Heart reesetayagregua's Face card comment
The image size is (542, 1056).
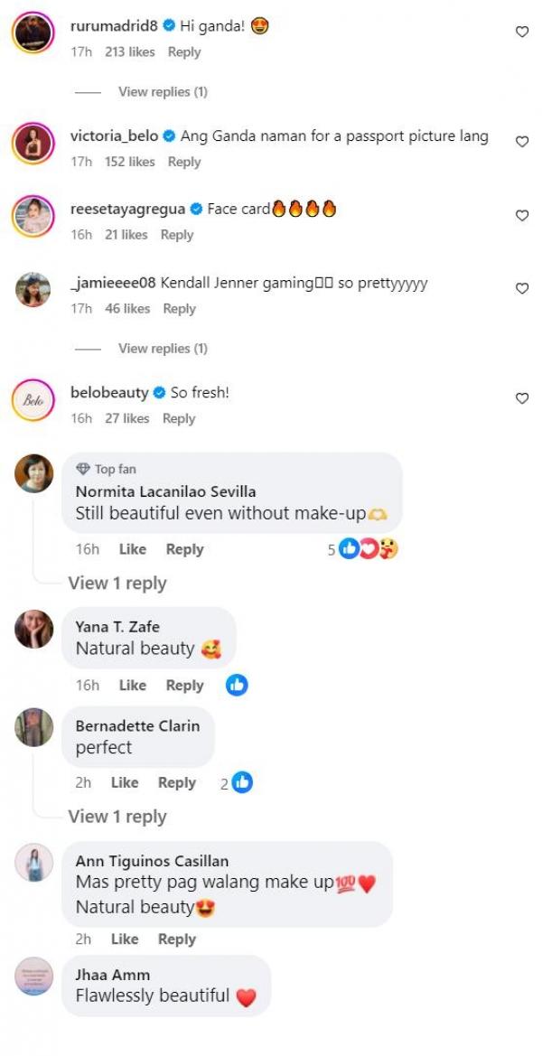[521, 216]
